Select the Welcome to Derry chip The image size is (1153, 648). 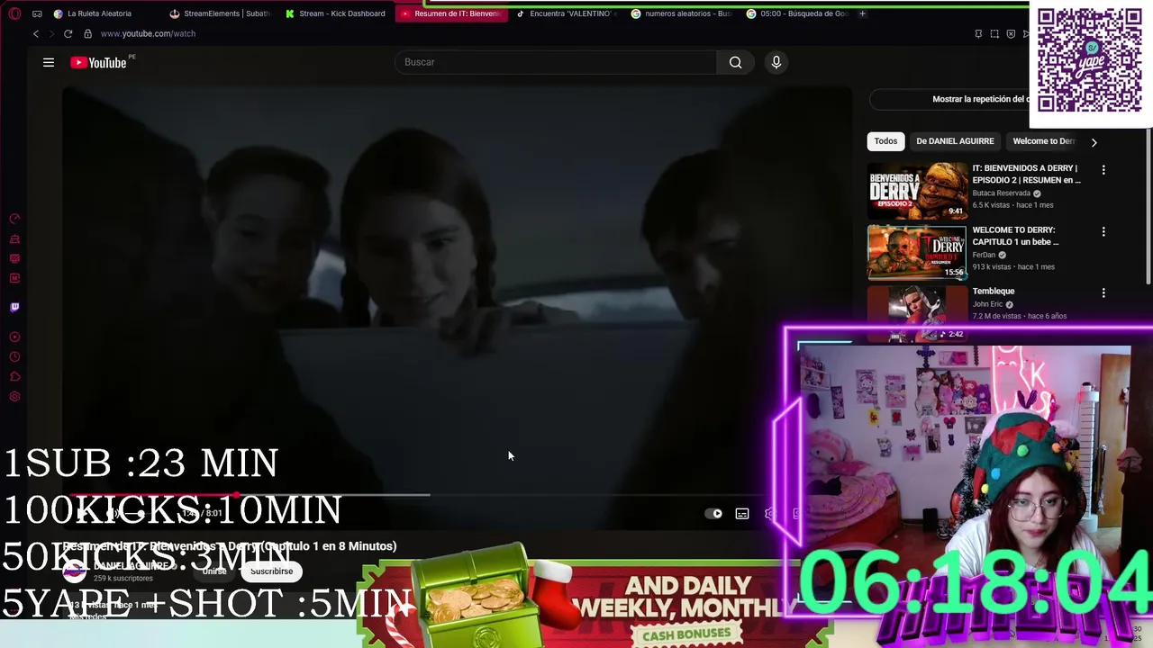tap(1043, 141)
